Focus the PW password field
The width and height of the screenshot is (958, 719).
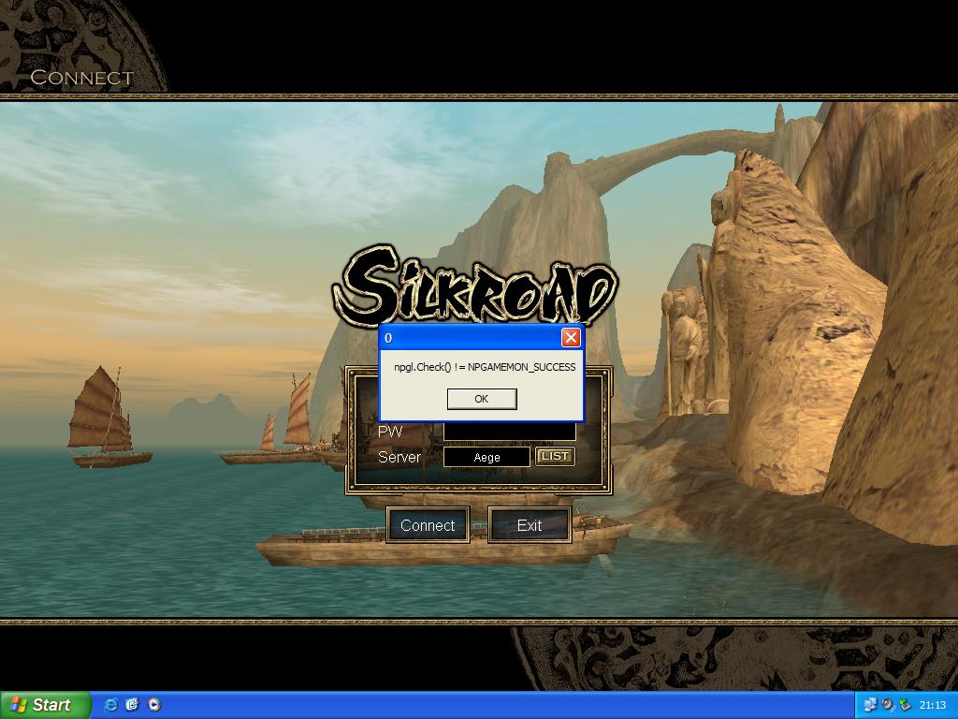[509, 432]
